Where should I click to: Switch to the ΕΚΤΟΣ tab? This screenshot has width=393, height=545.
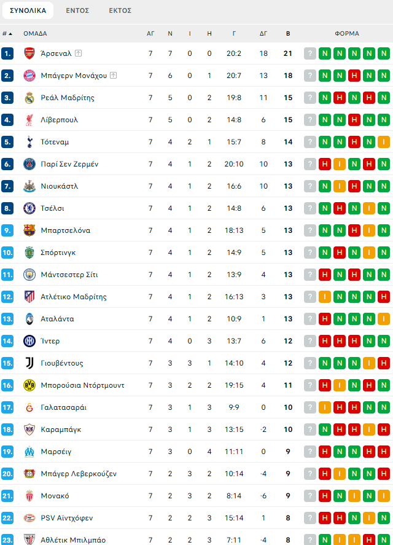pos(120,10)
